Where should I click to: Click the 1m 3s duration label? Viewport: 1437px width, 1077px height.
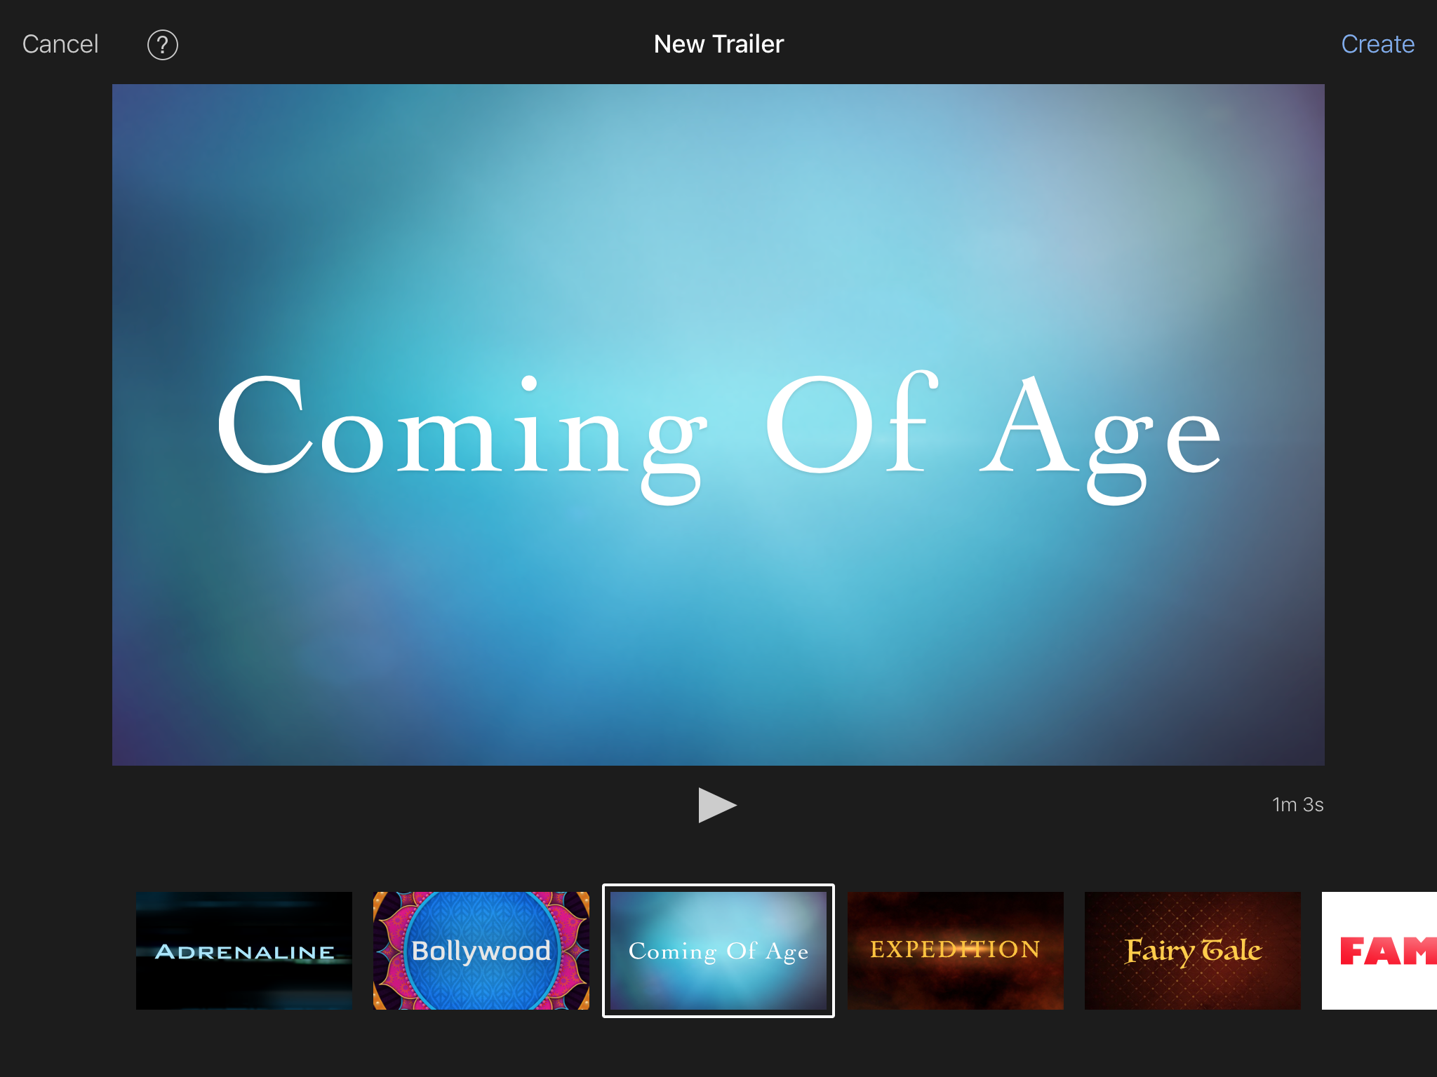click(x=1297, y=805)
